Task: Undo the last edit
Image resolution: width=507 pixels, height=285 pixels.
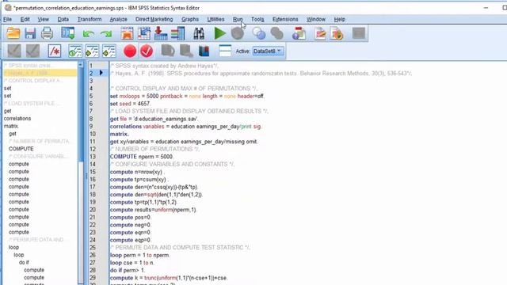Action: pyautogui.click(x=88, y=33)
